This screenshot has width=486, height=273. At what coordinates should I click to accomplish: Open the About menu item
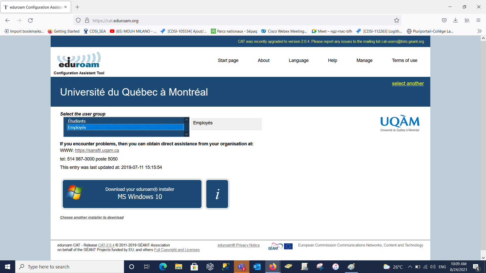click(264, 60)
